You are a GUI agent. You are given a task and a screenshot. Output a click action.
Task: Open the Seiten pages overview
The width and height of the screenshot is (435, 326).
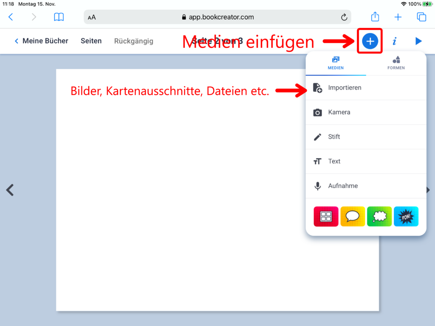(91, 41)
